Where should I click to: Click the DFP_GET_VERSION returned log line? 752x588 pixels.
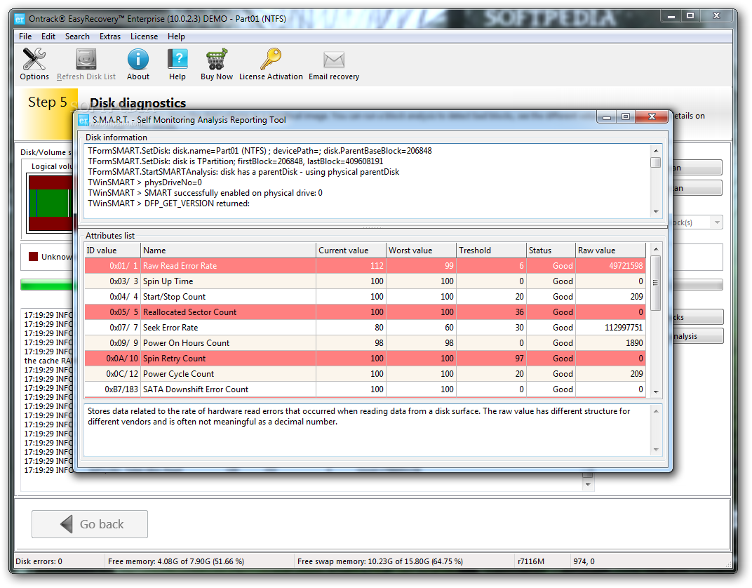point(169,203)
